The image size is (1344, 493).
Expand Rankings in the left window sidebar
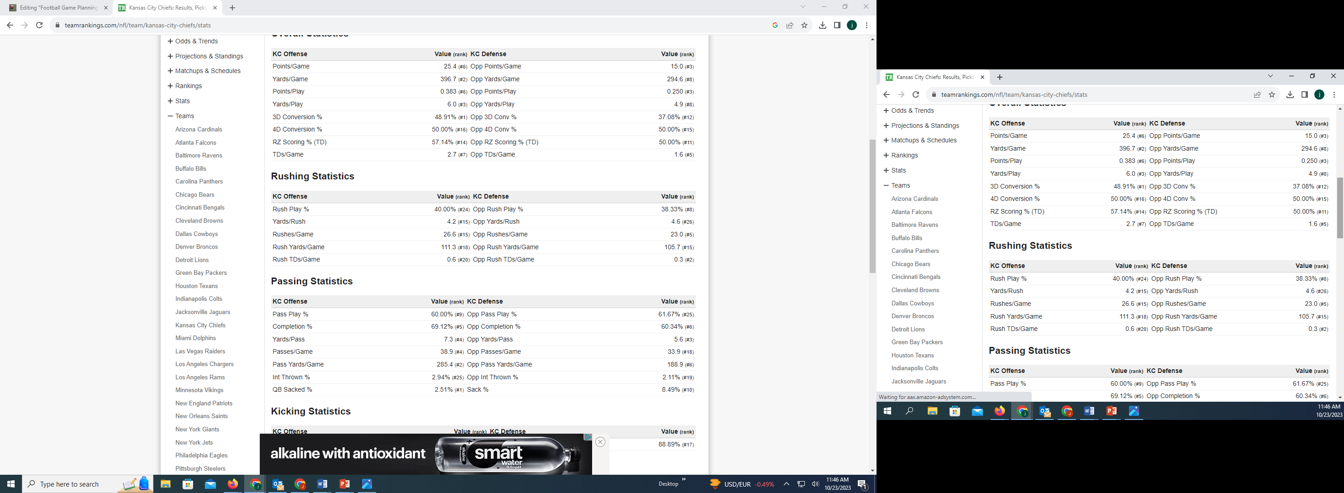[x=185, y=86]
